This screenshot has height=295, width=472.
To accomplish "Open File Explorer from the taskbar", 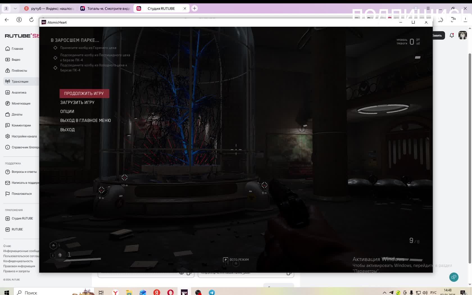I will click(x=129, y=292).
